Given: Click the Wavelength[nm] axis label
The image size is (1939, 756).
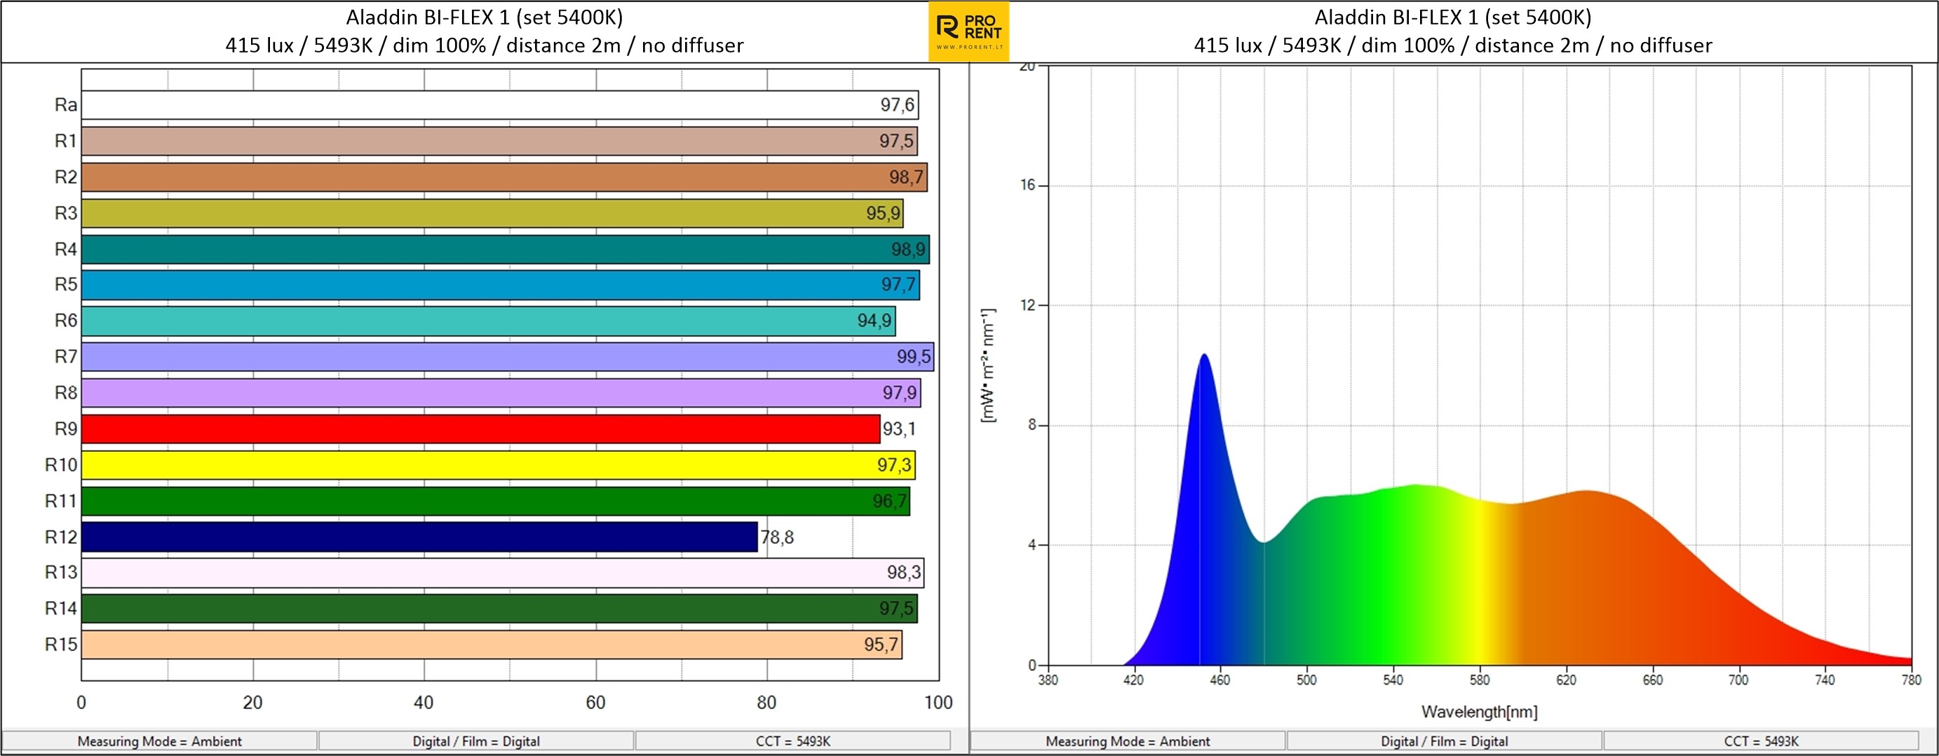Looking at the screenshot, I should (1479, 712).
